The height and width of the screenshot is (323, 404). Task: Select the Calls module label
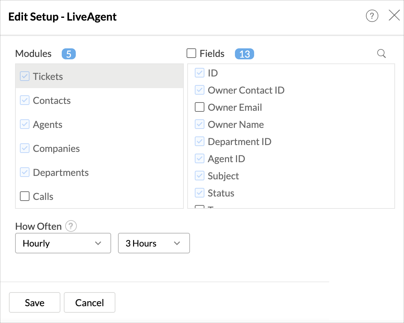43,196
